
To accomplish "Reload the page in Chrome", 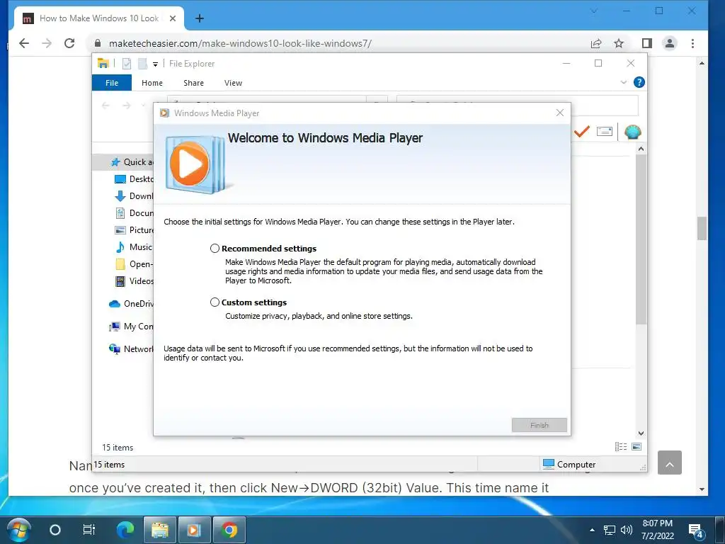I will [69, 43].
